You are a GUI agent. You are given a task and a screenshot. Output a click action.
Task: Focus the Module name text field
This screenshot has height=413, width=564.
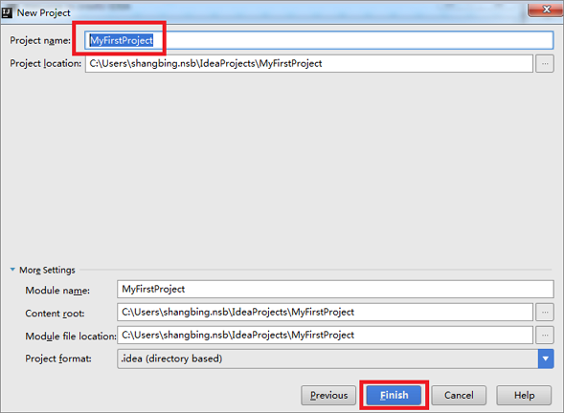[x=335, y=289]
